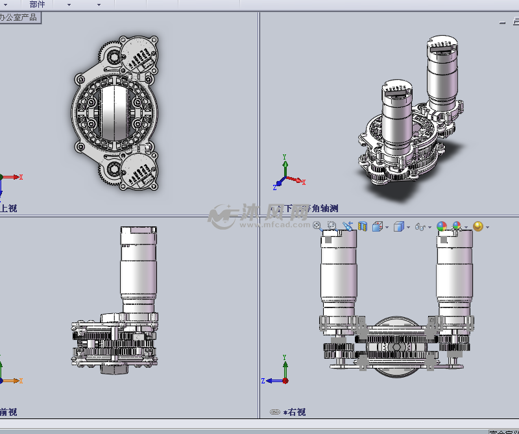519x434 pixels.
Task: Click the Previous View icon
Action: pyautogui.click(x=347, y=226)
